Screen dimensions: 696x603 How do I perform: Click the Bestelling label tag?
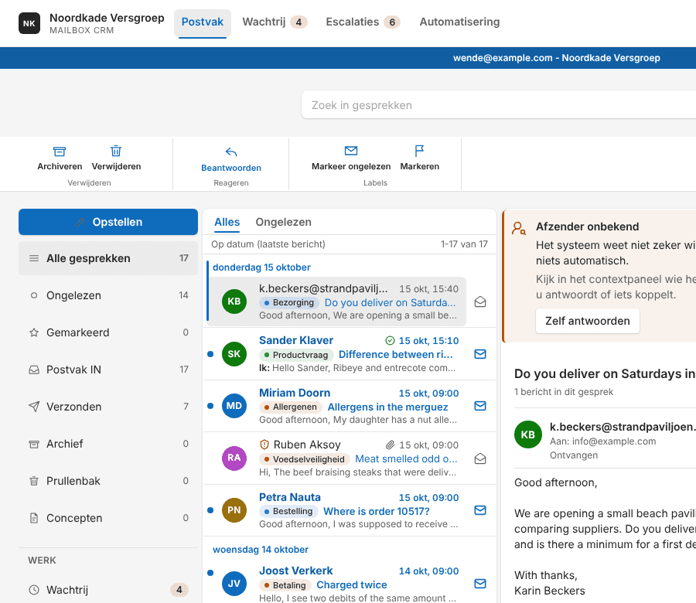(288, 511)
